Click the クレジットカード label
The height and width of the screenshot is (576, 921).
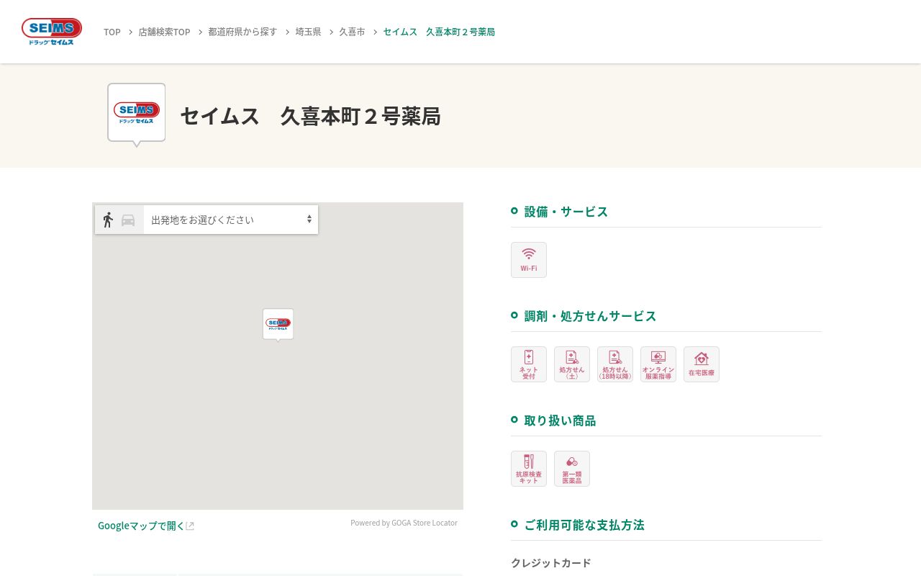pyautogui.click(x=551, y=563)
